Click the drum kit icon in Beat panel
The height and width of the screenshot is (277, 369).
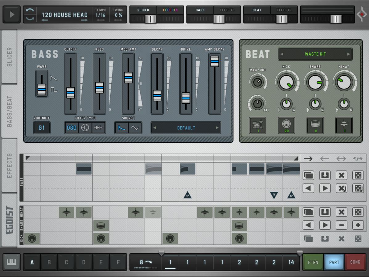(x=257, y=125)
